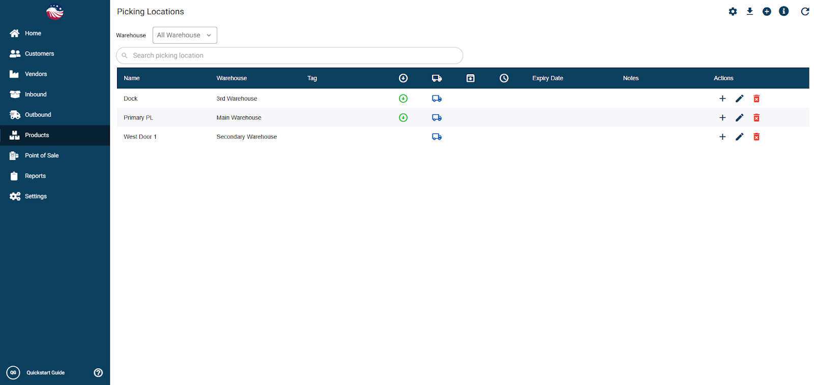This screenshot has width=814, height=385.
Task: Click the clock icon column header
Action: (504, 78)
